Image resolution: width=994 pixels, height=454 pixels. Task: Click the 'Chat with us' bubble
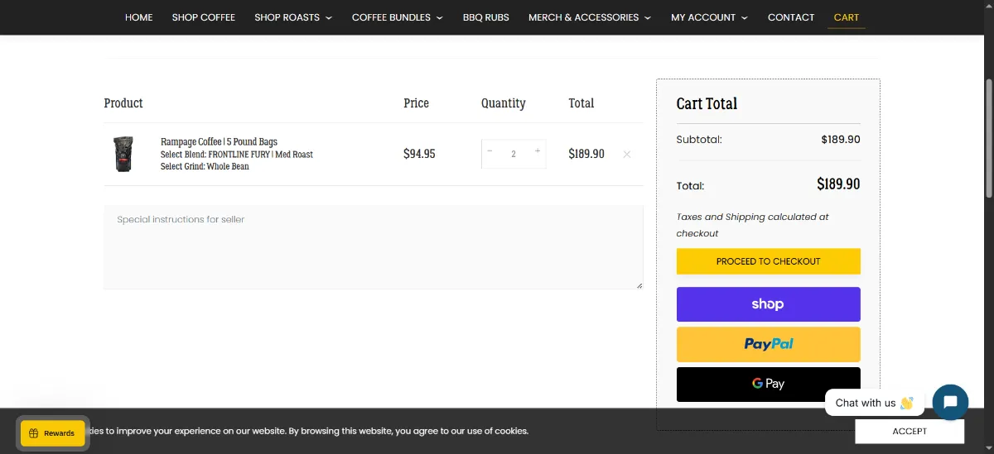tap(874, 403)
